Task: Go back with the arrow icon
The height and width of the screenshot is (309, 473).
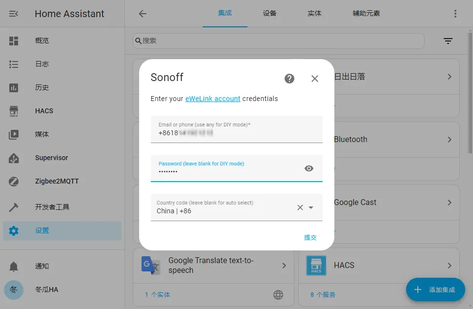Action: [143, 14]
